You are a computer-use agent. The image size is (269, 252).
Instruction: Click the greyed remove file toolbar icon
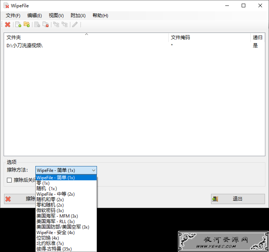37,25
